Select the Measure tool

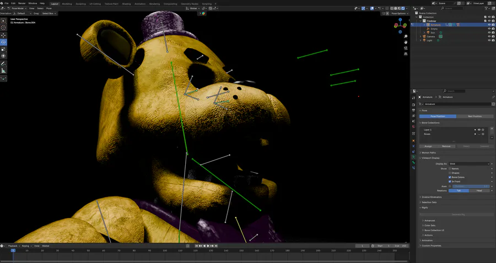3,71
